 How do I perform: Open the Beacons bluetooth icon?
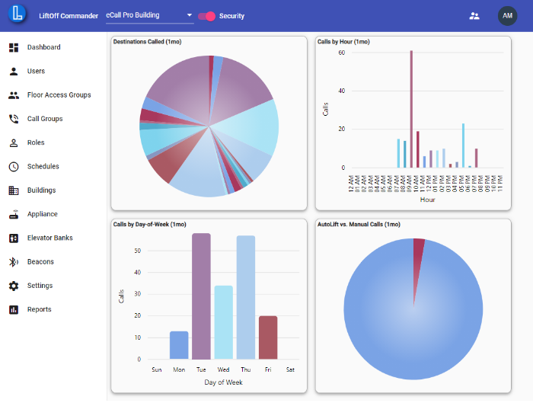pyautogui.click(x=14, y=262)
